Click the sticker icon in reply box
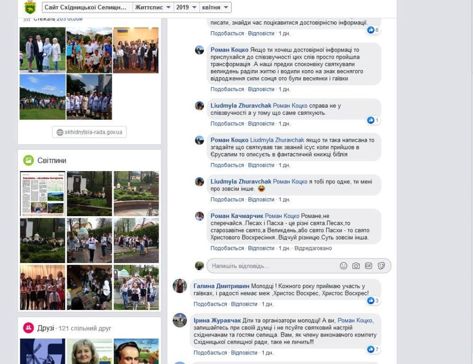Screen dimensions: 473x364 381,266
